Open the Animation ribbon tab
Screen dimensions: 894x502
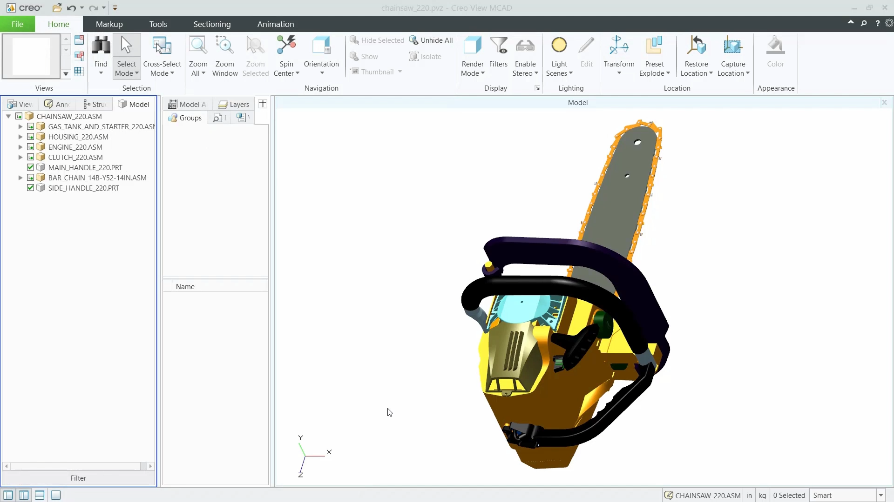276,24
